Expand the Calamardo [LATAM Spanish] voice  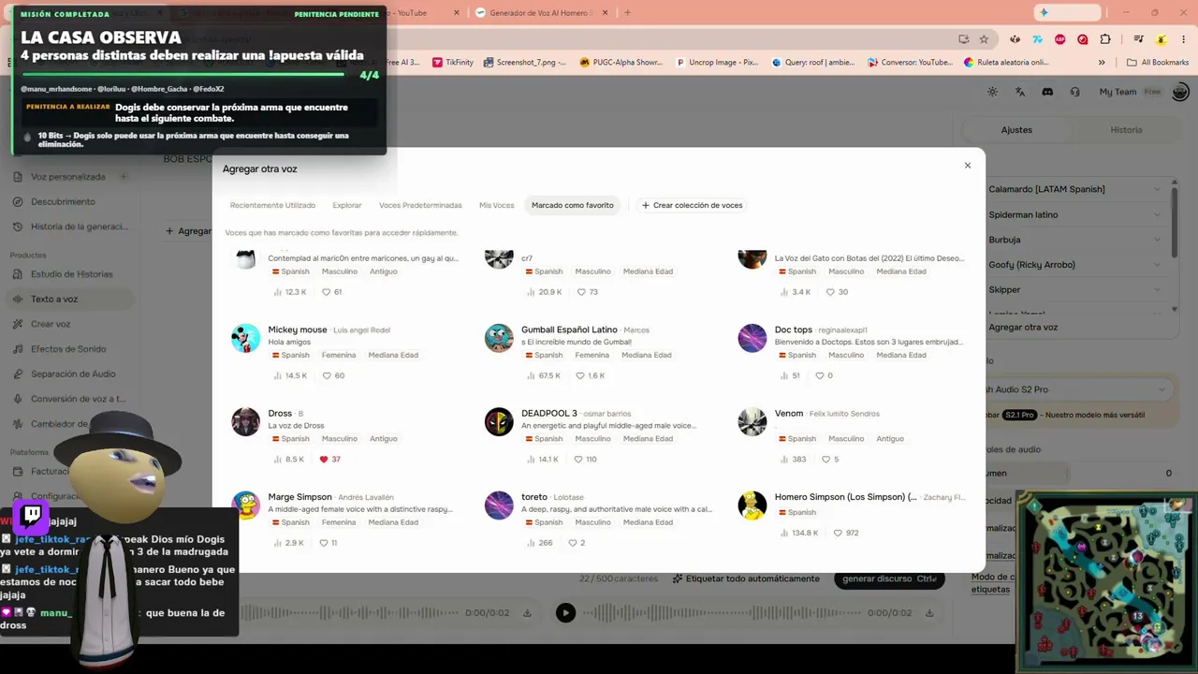click(1158, 189)
